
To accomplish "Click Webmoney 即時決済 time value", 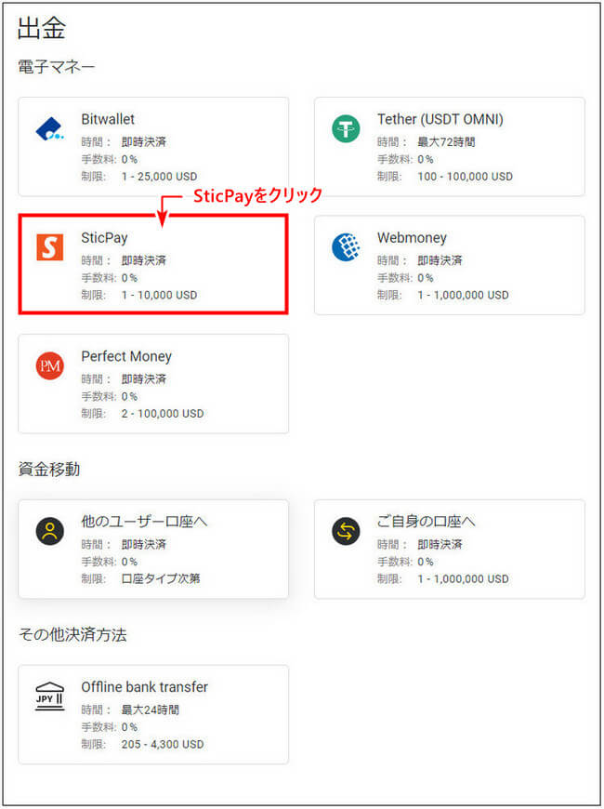I will [x=440, y=260].
